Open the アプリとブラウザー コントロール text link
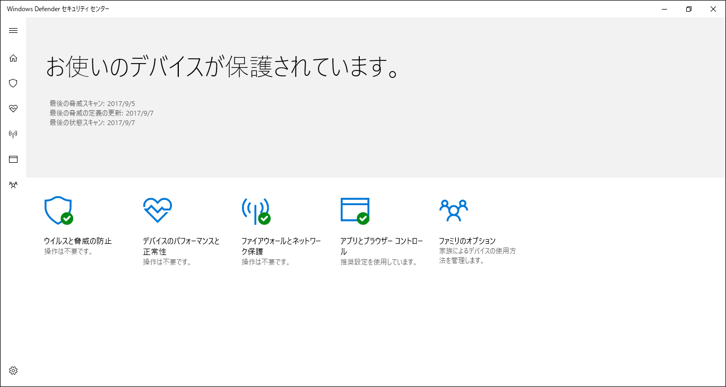 tap(381, 246)
